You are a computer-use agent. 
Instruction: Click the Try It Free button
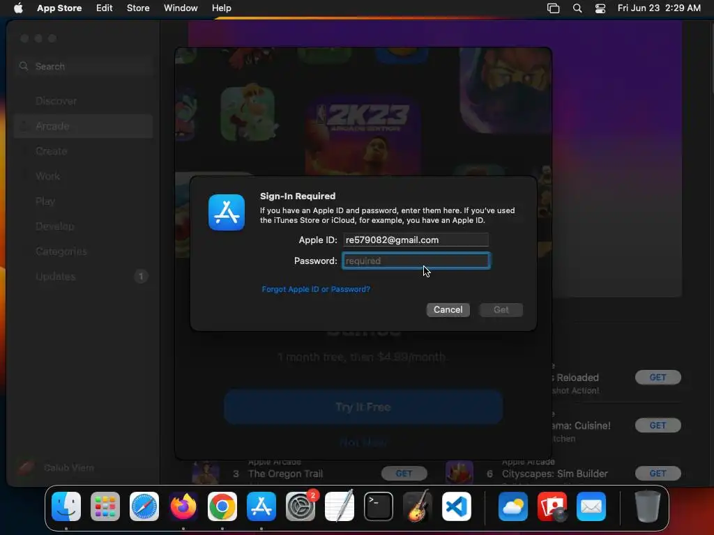point(363,407)
